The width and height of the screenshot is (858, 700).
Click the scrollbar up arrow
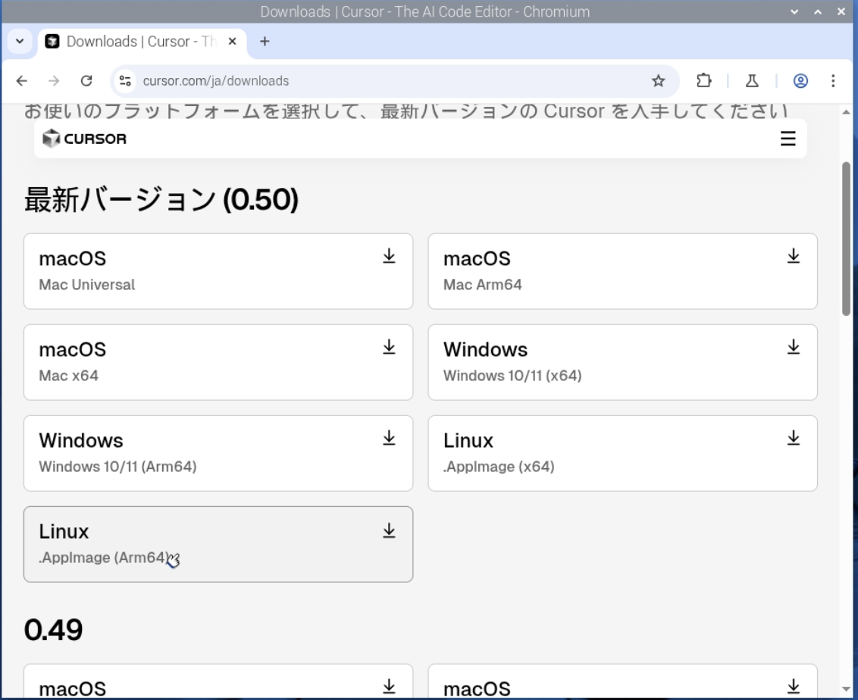[847, 112]
